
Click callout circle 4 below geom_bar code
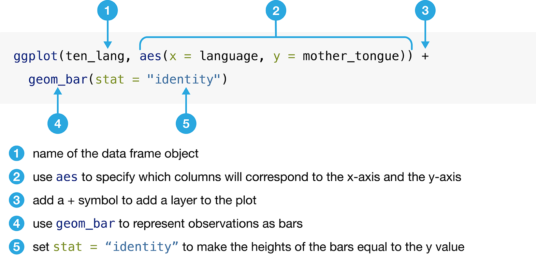coord(58,123)
